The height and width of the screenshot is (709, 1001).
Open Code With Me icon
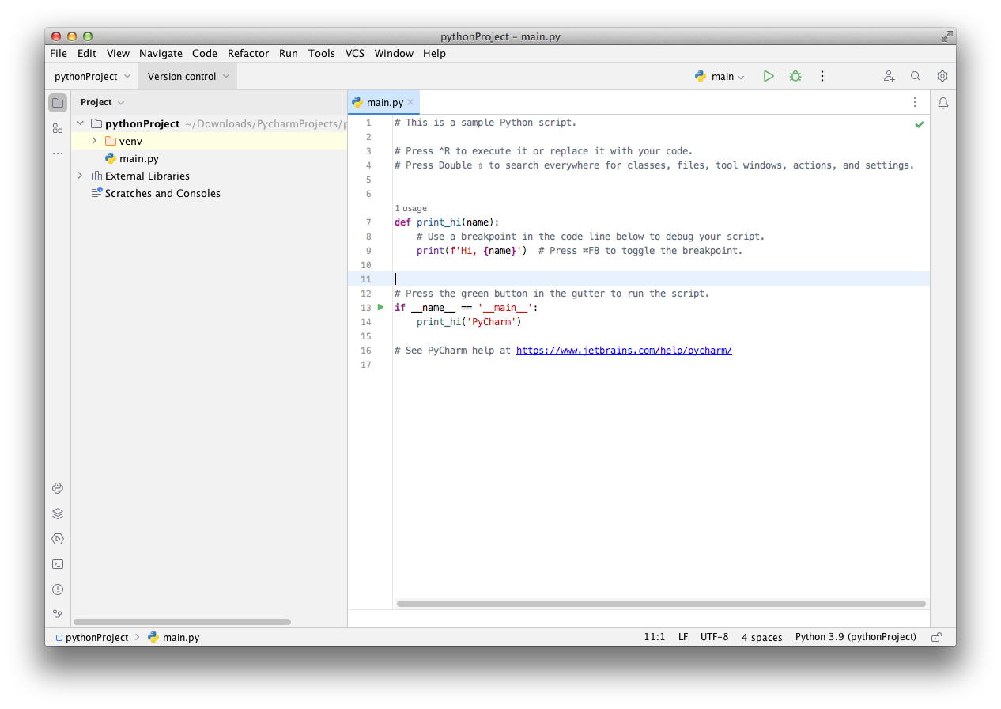890,76
